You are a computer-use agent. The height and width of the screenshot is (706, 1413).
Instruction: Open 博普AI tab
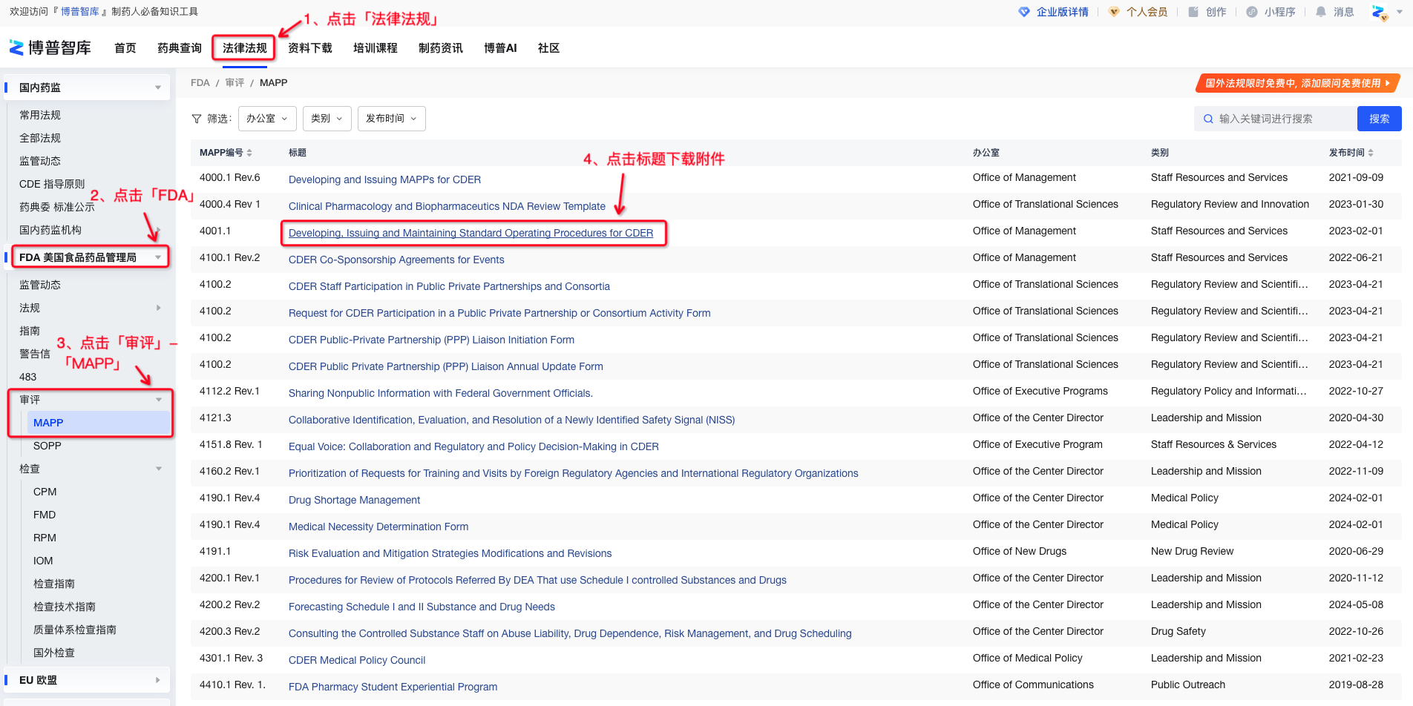click(500, 48)
